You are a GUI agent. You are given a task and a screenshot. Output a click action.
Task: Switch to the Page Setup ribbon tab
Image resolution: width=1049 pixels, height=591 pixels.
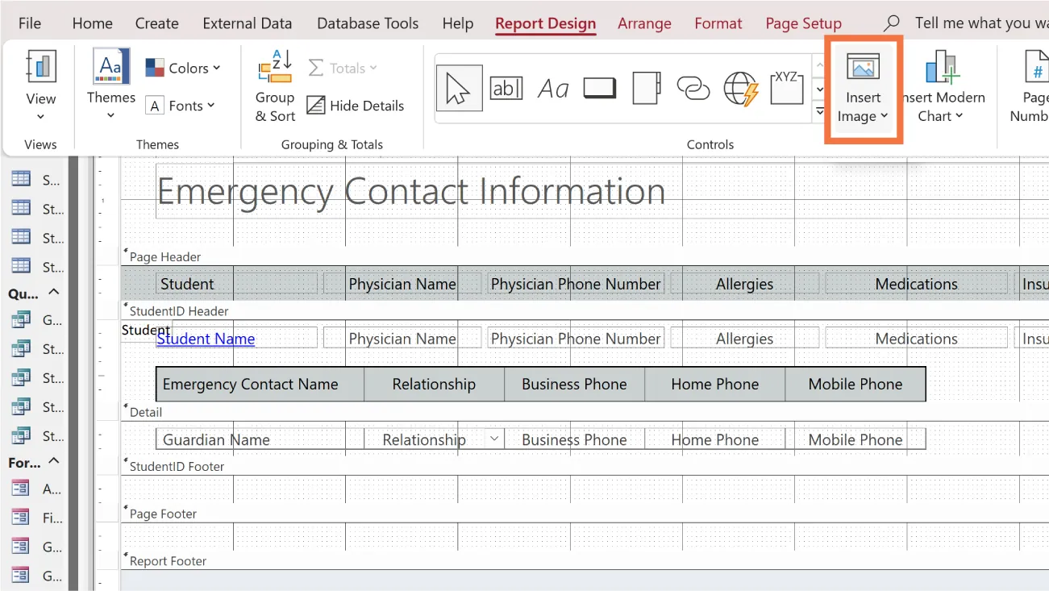click(802, 23)
